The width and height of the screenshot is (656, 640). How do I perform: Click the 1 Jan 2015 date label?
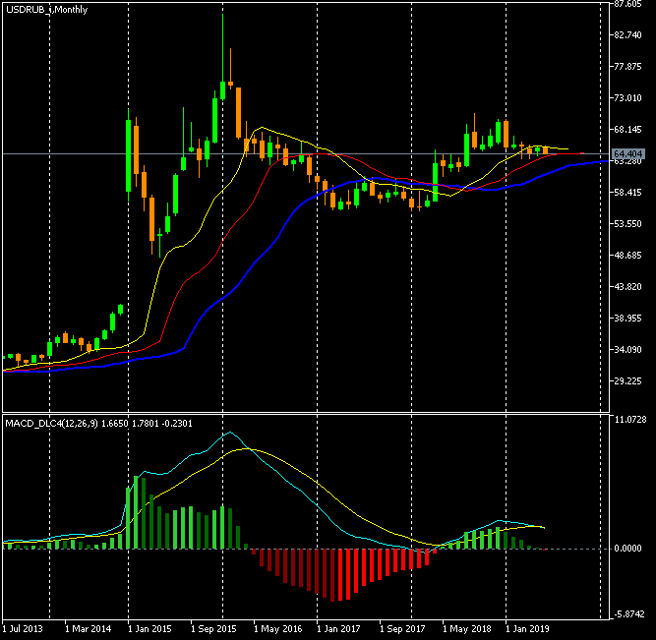coord(149,629)
